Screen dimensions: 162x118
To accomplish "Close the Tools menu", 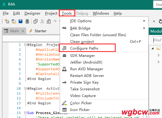I will (x=67, y=13).
